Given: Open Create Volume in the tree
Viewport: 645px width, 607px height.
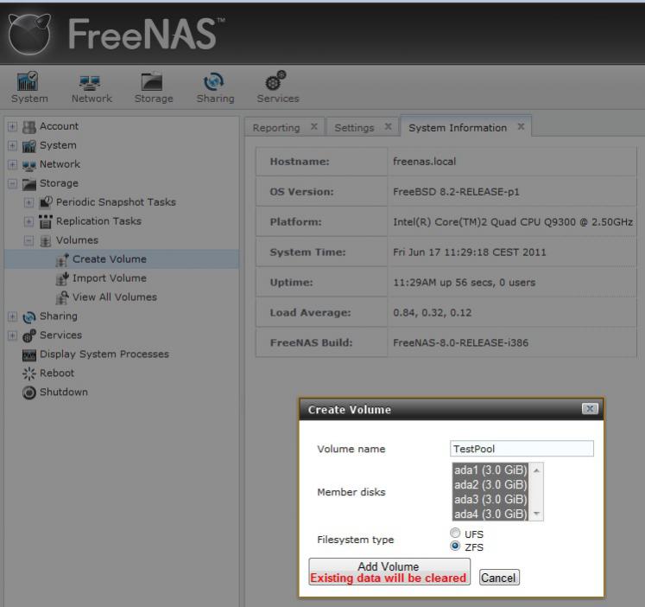Looking at the screenshot, I should click(x=110, y=259).
